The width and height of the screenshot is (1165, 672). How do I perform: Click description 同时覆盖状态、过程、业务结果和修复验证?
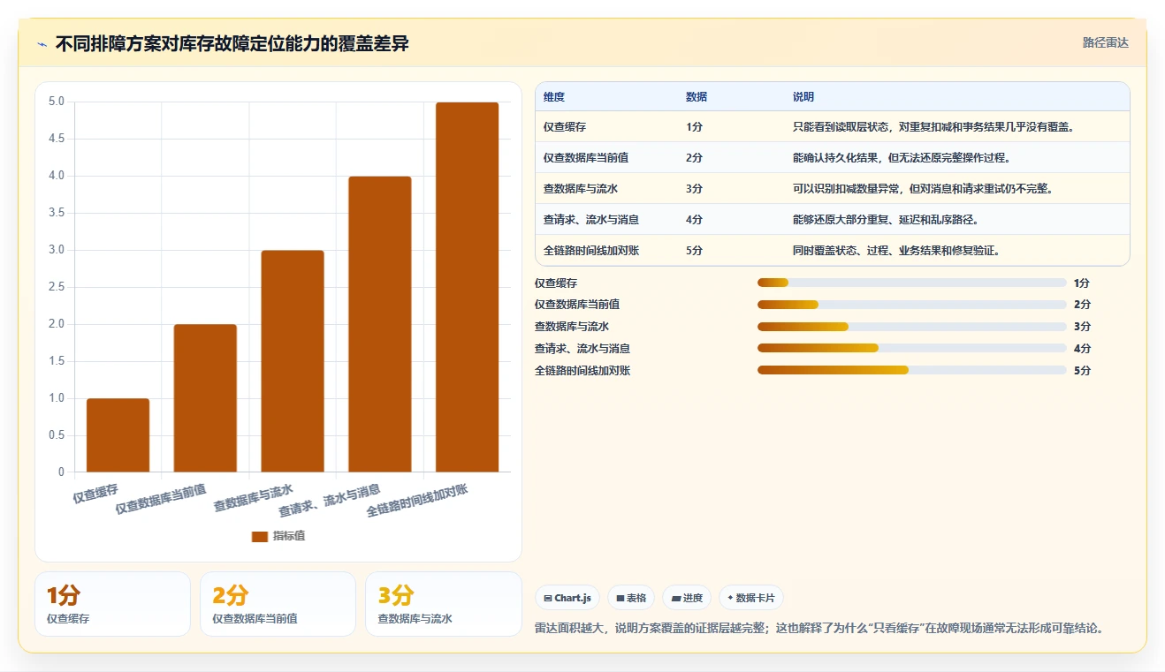click(x=896, y=251)
